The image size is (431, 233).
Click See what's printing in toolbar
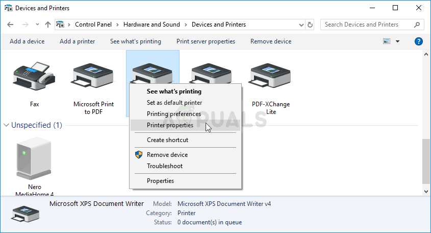[x=136, y=41]
